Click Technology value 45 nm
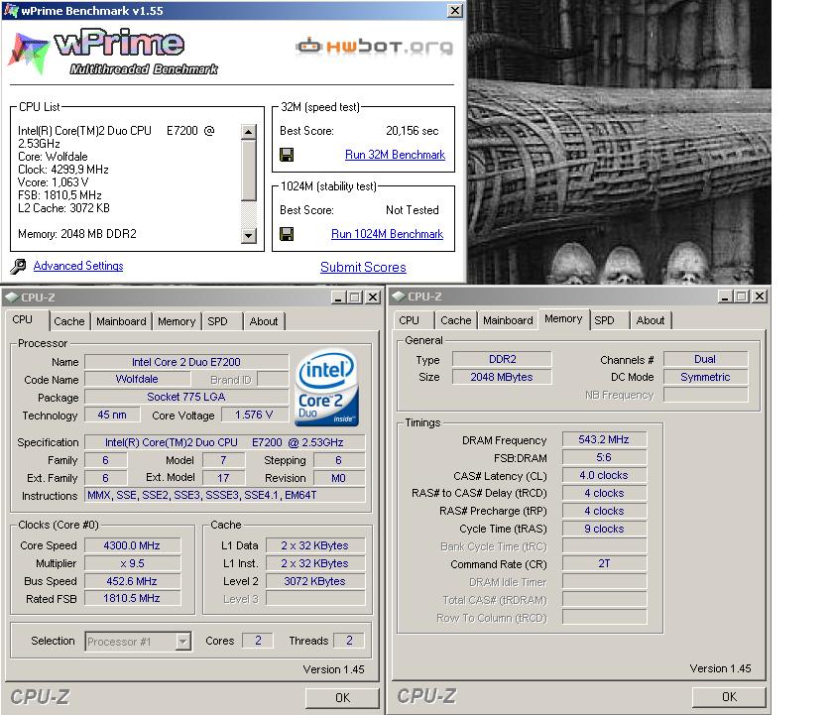This screenshot has width=833, height=715. coord(112,415)
